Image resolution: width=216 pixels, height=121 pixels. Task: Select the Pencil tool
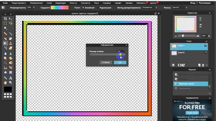point(5,34)
